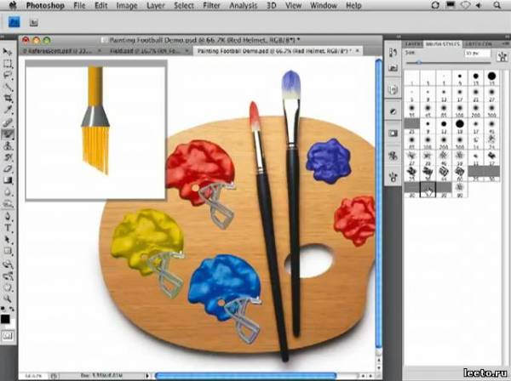Image resolution: width=511 pixels, height=381 pixels.
Task: Click the foreground color swatch
Action: point(5,319)
